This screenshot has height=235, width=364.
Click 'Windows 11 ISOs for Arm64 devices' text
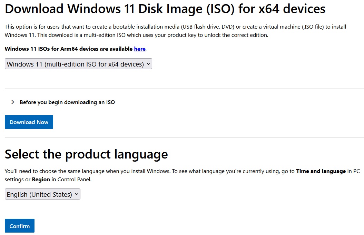68,49
